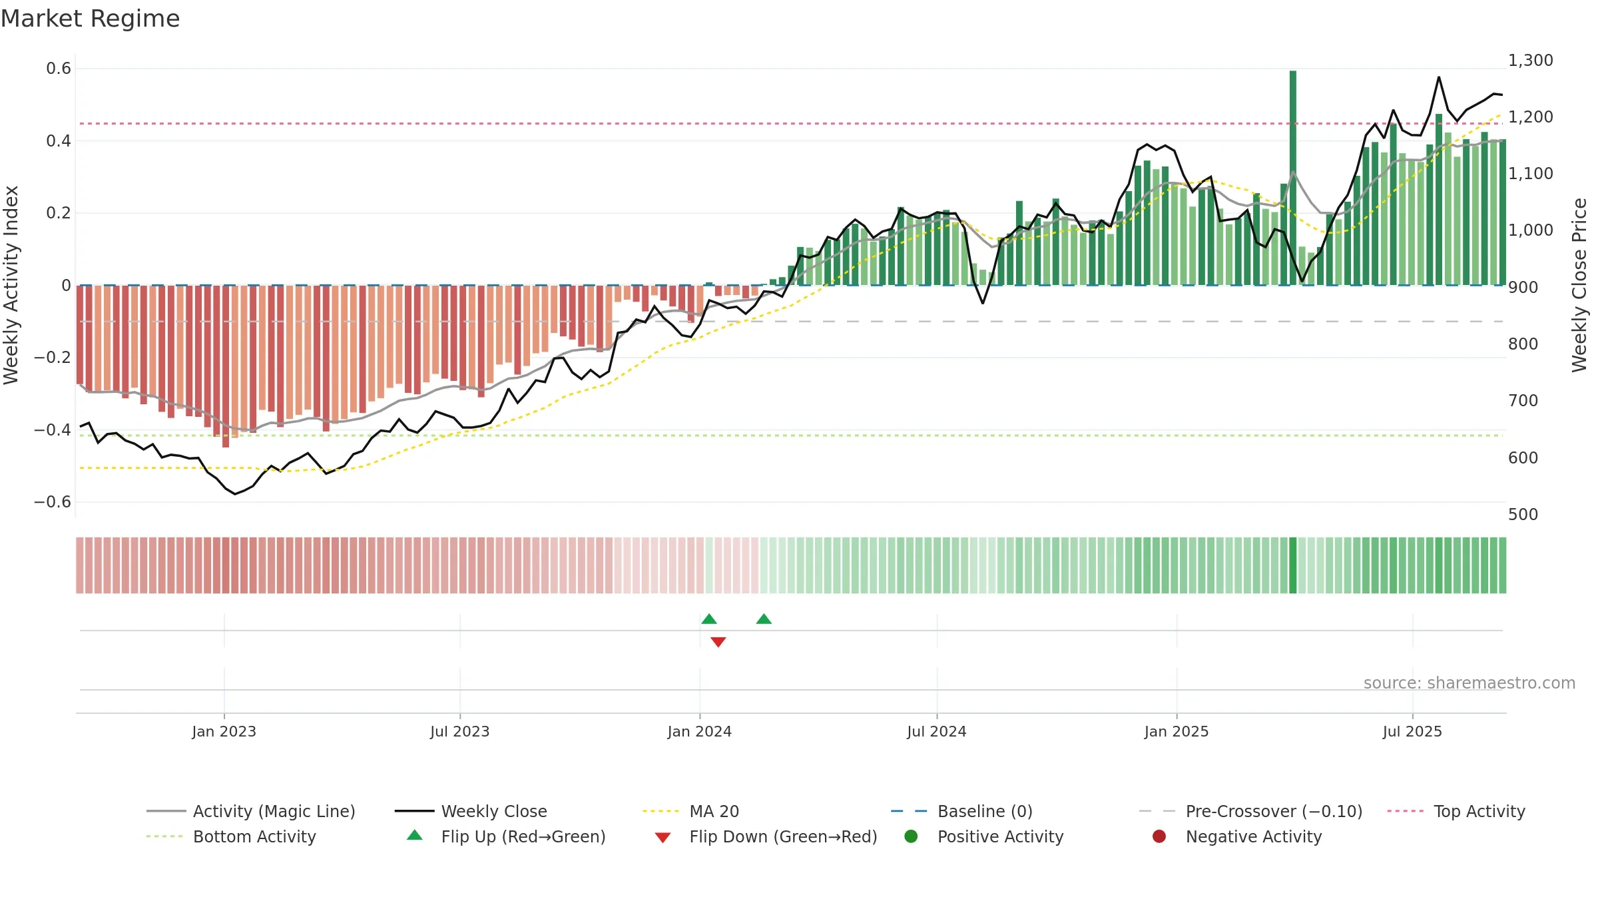Click the tallest green activity bar near 0.6
Viewport: 1598px width, 899px height.
pyautogui.click(x=1293, y=178)
